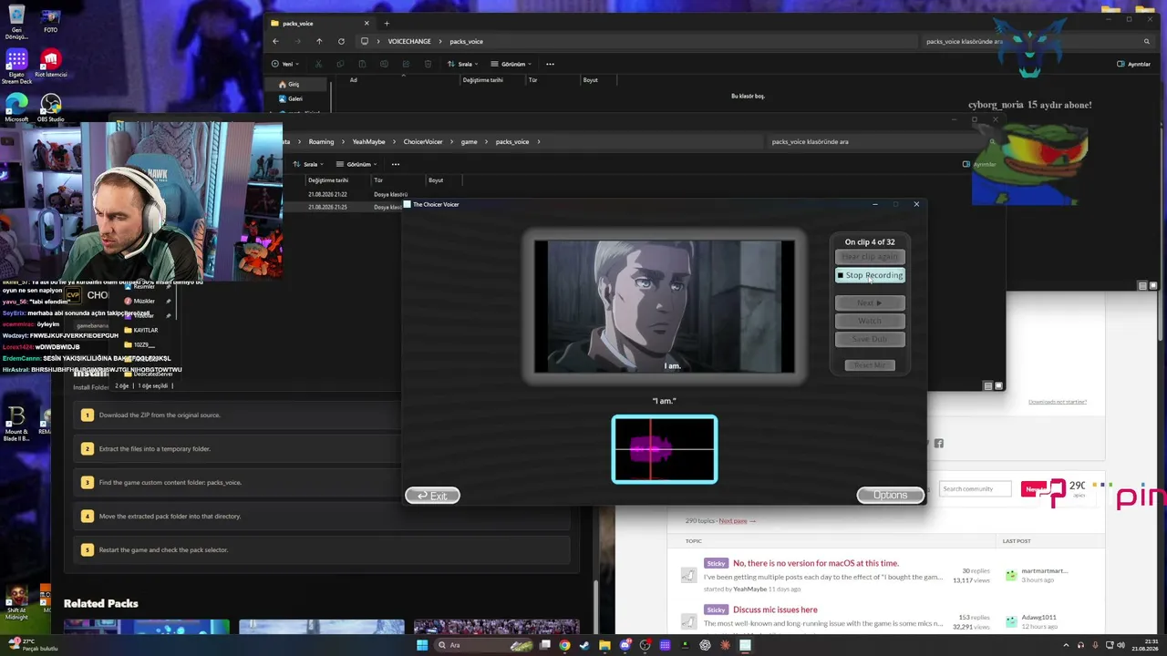Go up one folder in front Explorer

pos(319,41)
